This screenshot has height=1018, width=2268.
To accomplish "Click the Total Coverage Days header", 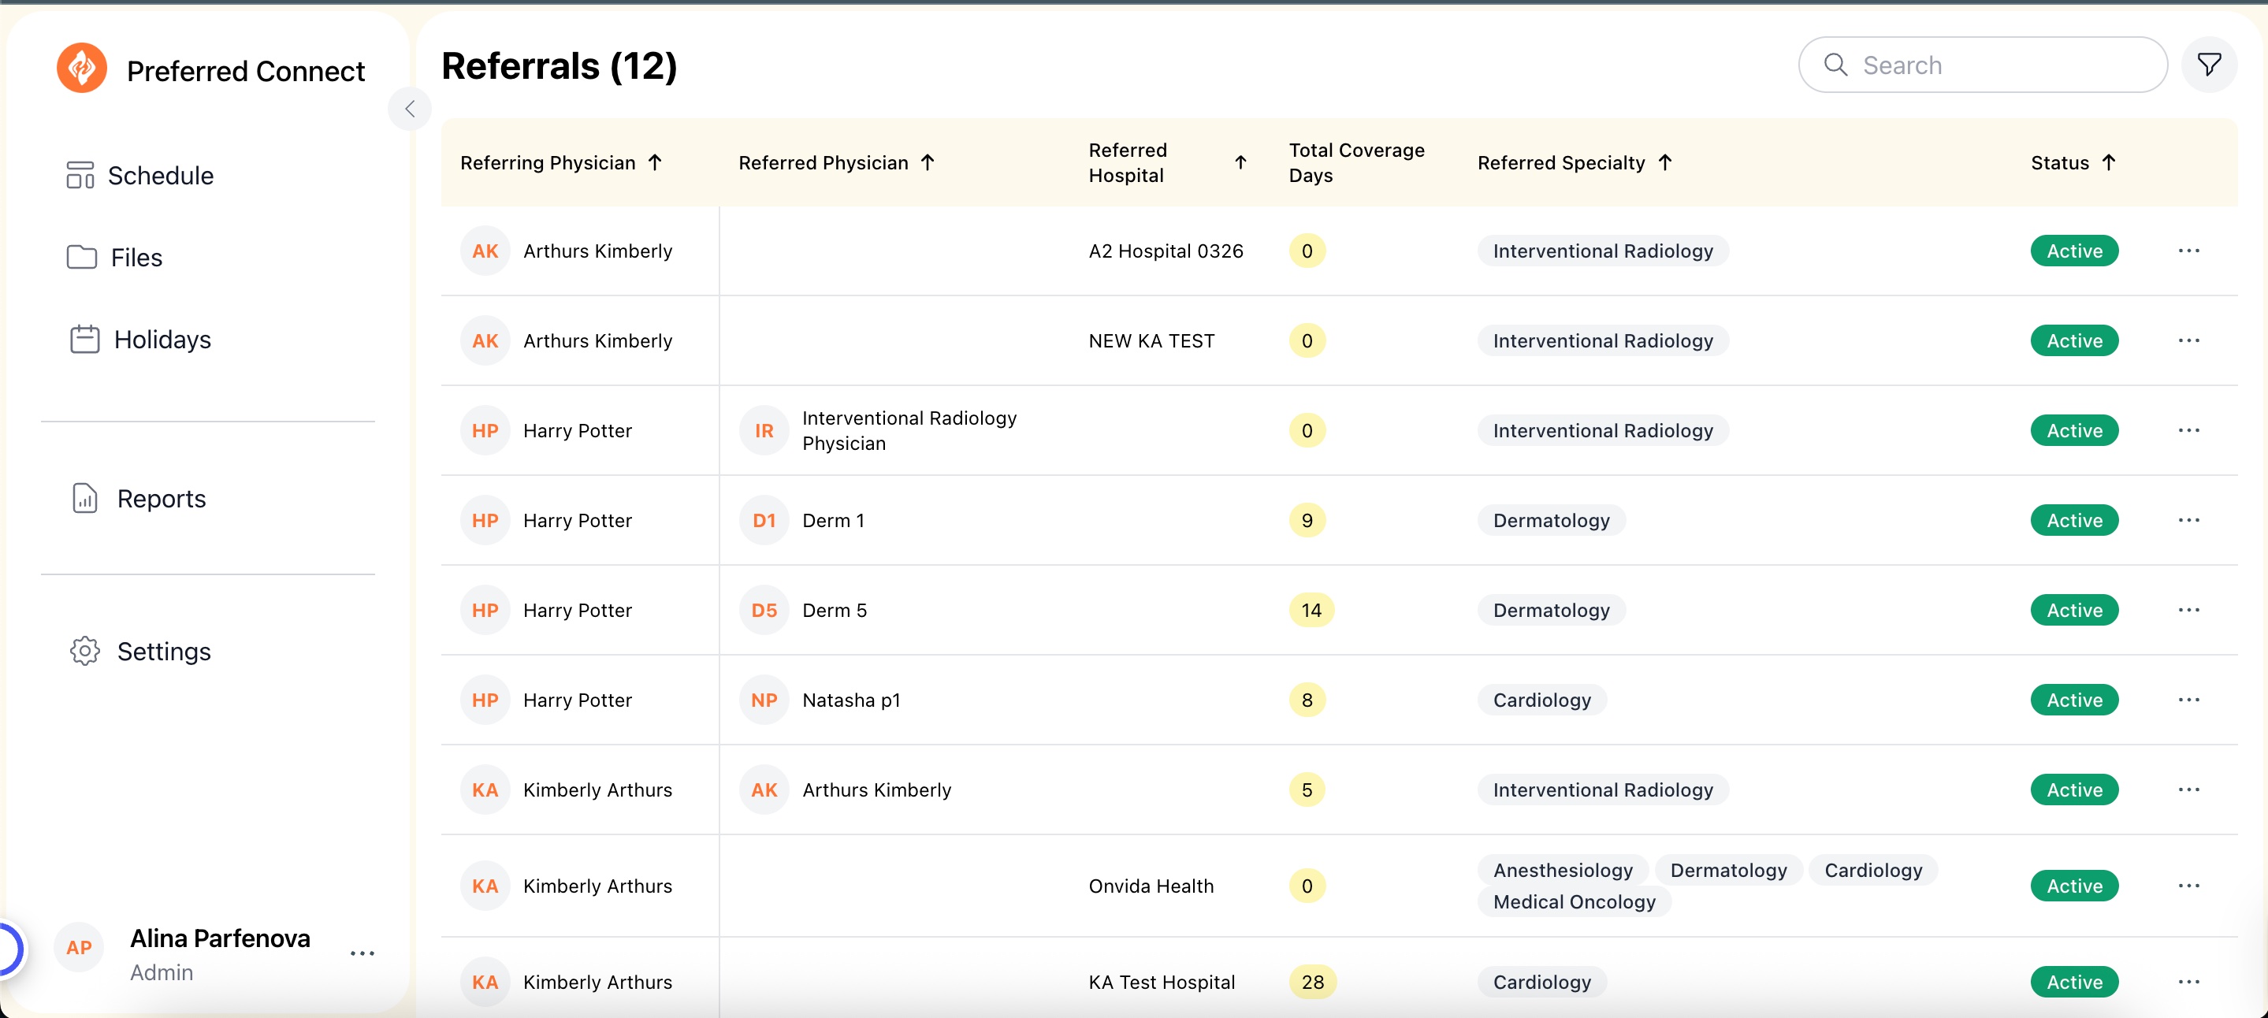I will click(1356, 163).
